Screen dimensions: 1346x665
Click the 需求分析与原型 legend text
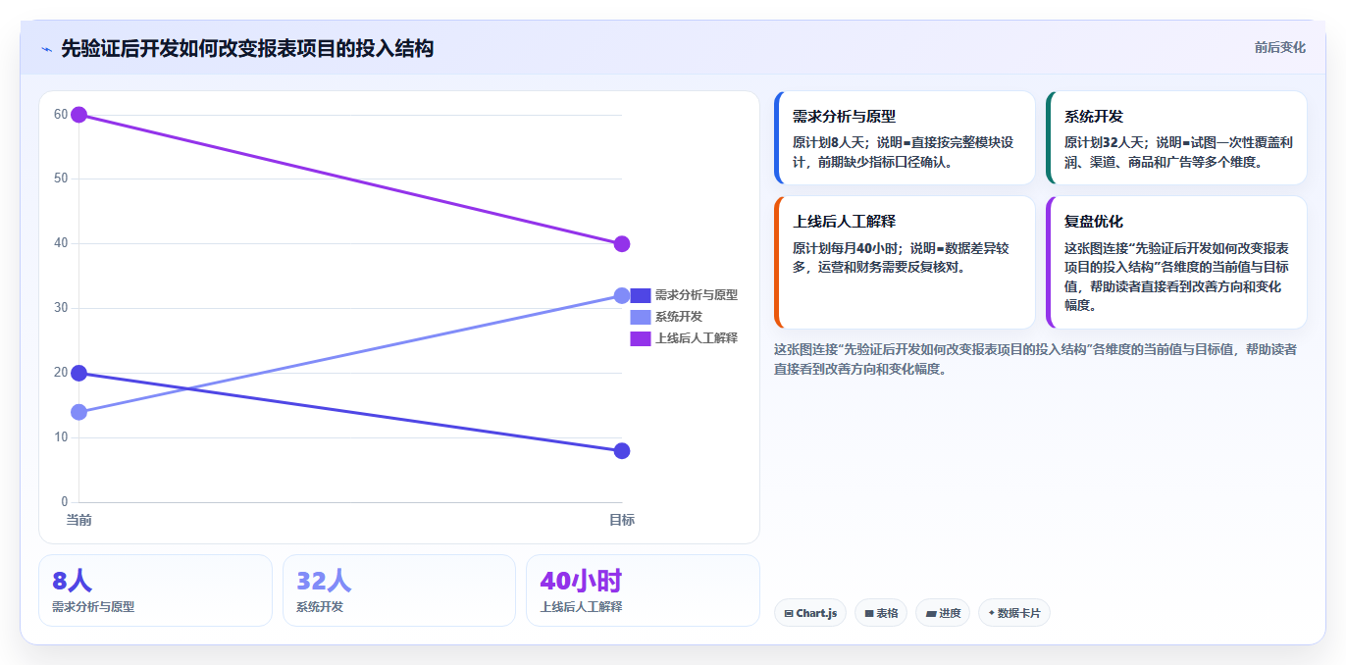(x=696, y=294)
